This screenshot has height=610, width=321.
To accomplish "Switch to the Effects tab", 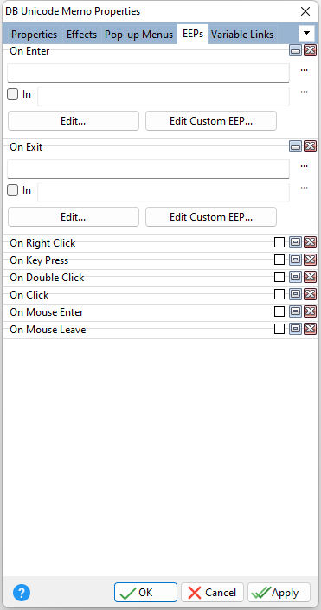I will 81,35.
